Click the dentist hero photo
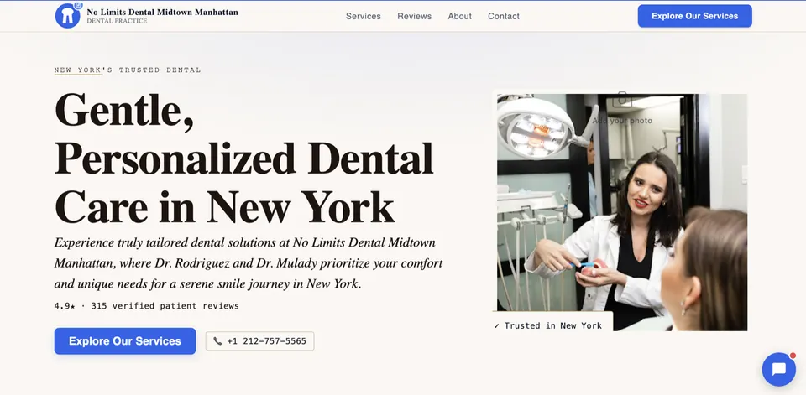806x395 pixels. [622, 212]
